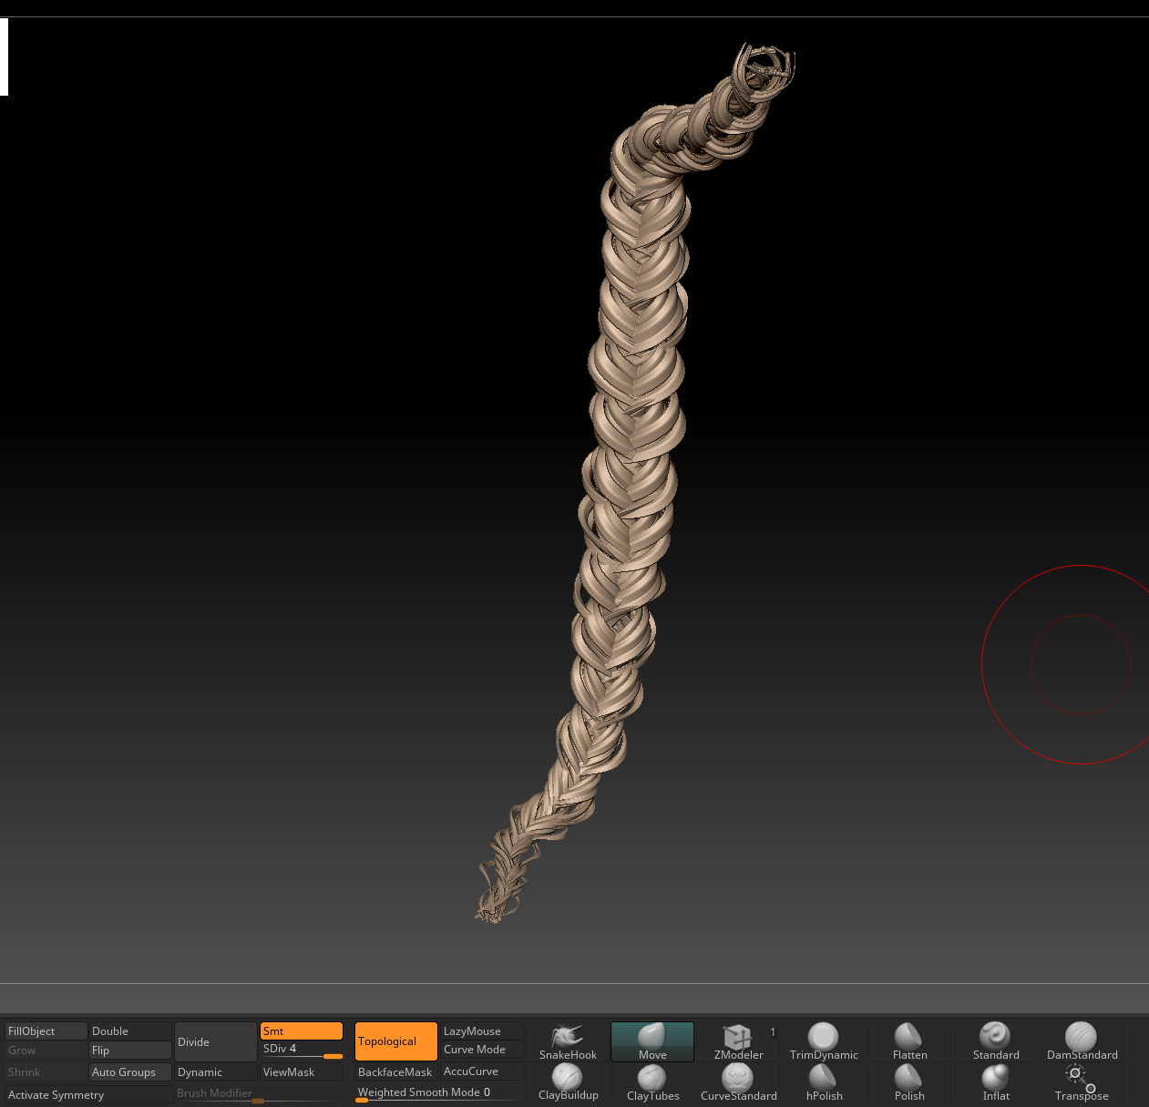
Task: Enable LazyMouse
Action: [x=481, y=1030]
